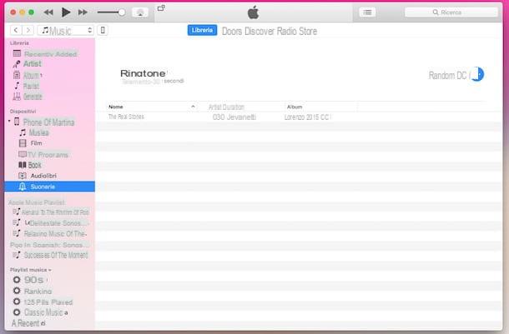Go back with the left chevron
The height and width of the screenshot is (334, 509).
pyautogui.click(x=16, y=30)
